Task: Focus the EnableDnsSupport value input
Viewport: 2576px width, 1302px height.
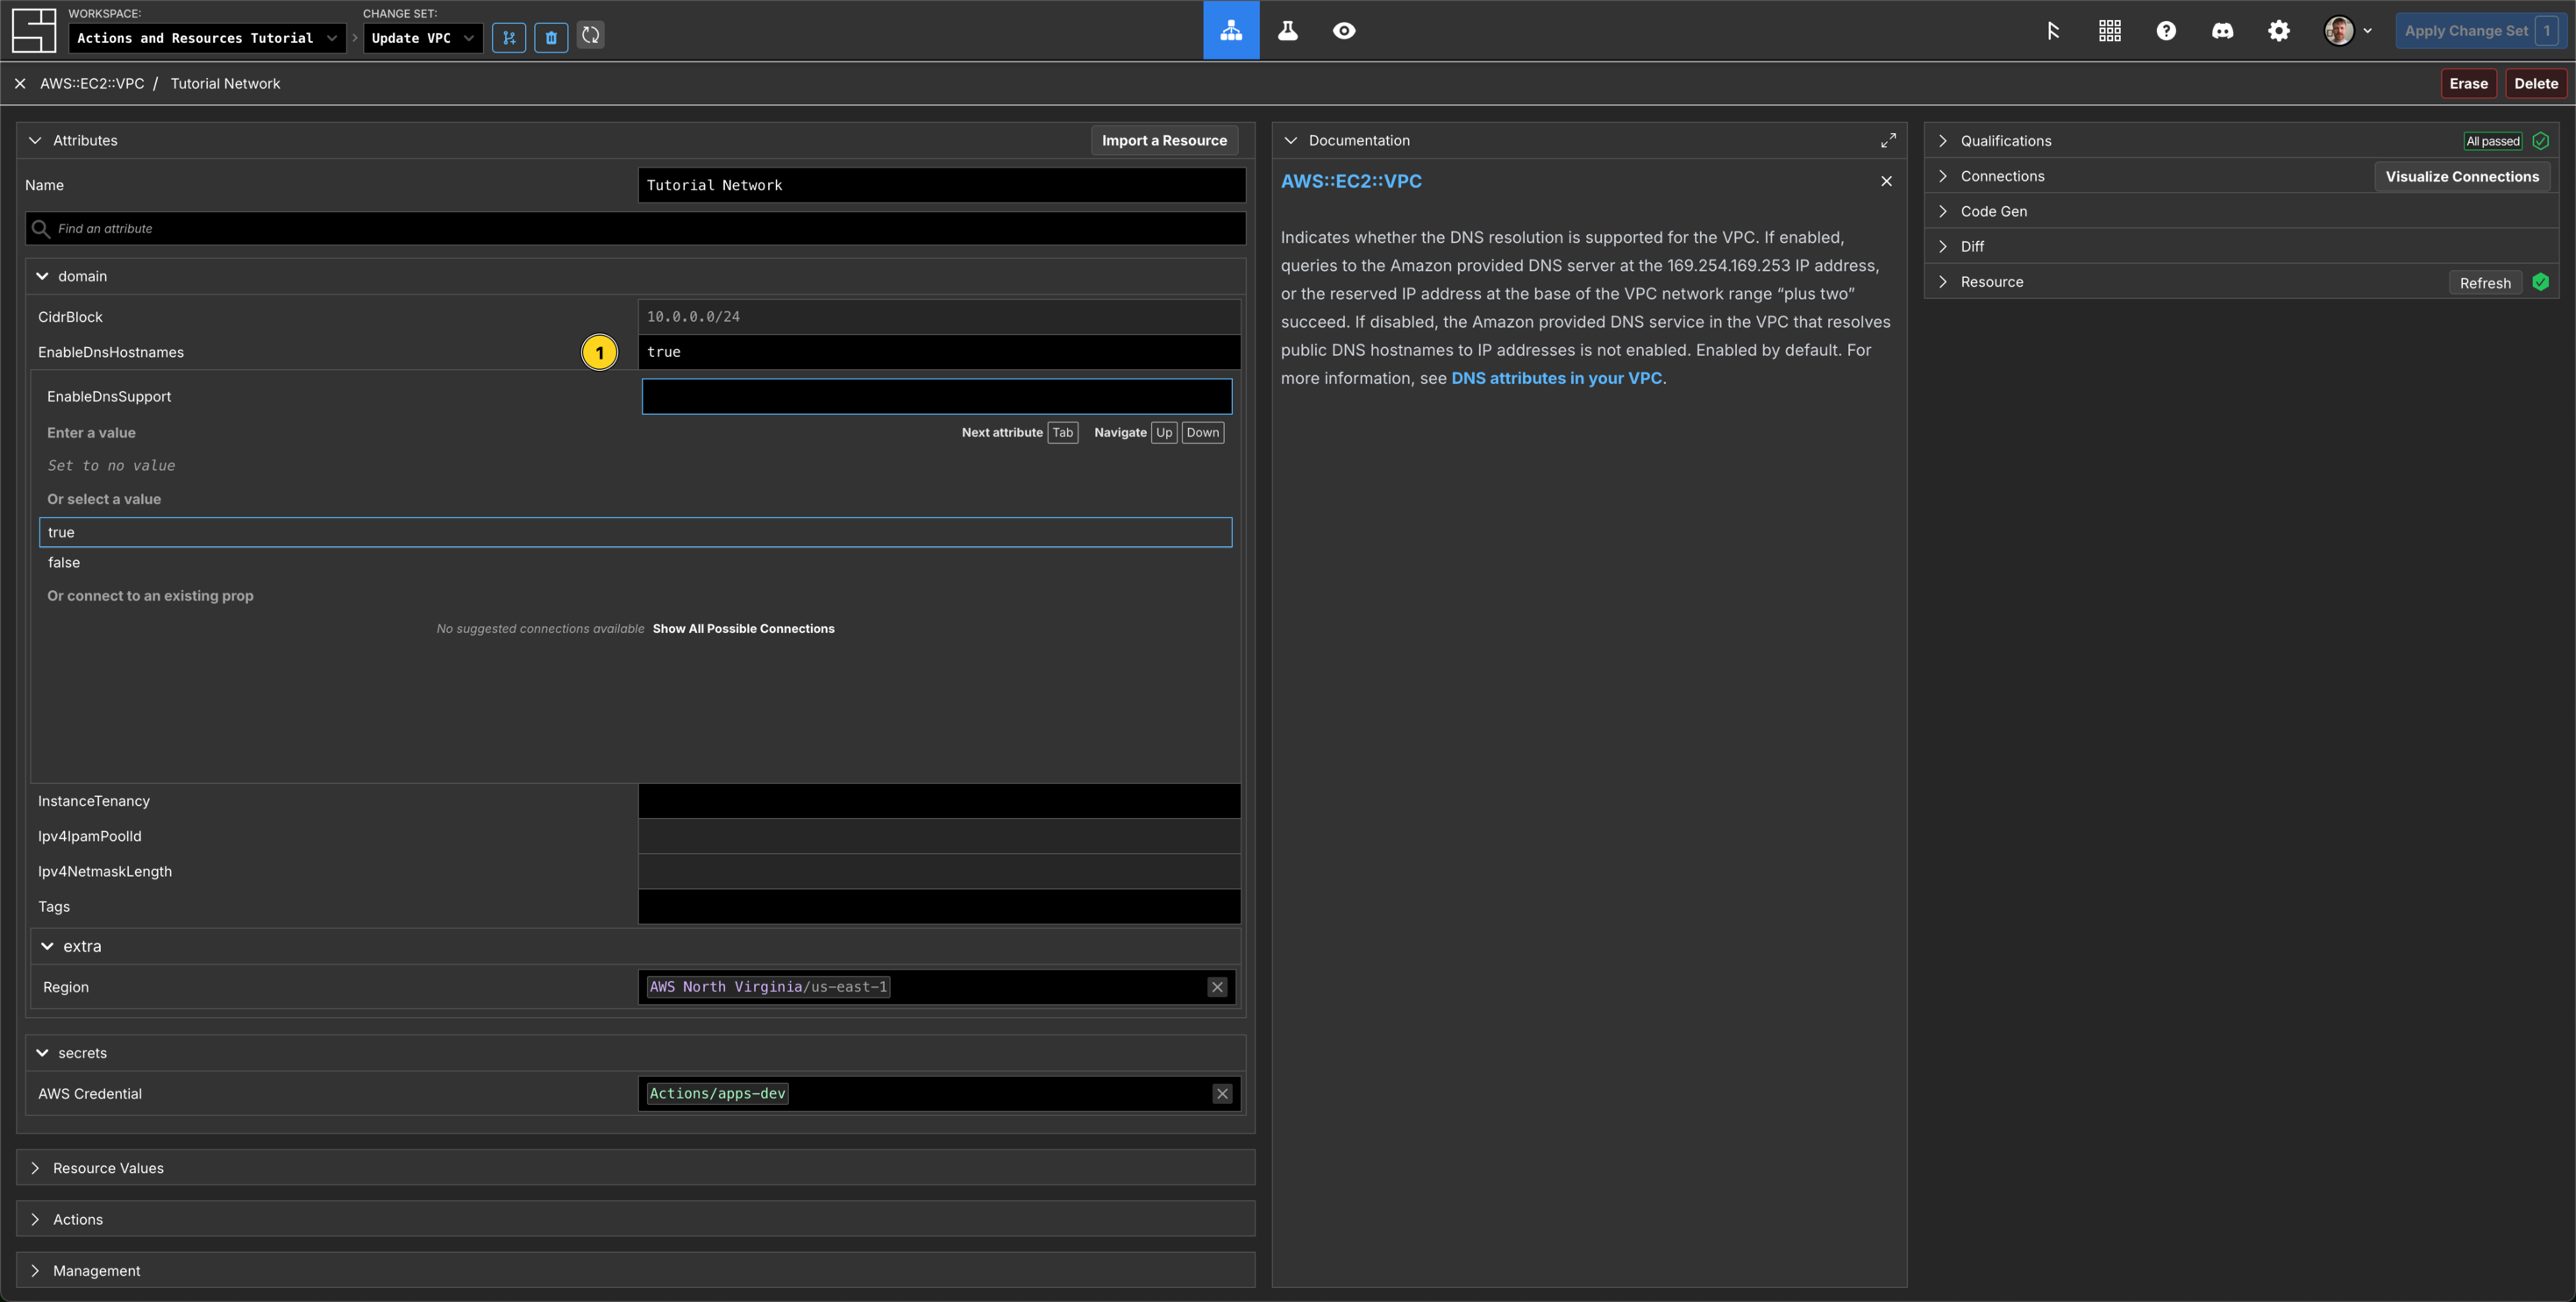Action: tap(937, 396)
